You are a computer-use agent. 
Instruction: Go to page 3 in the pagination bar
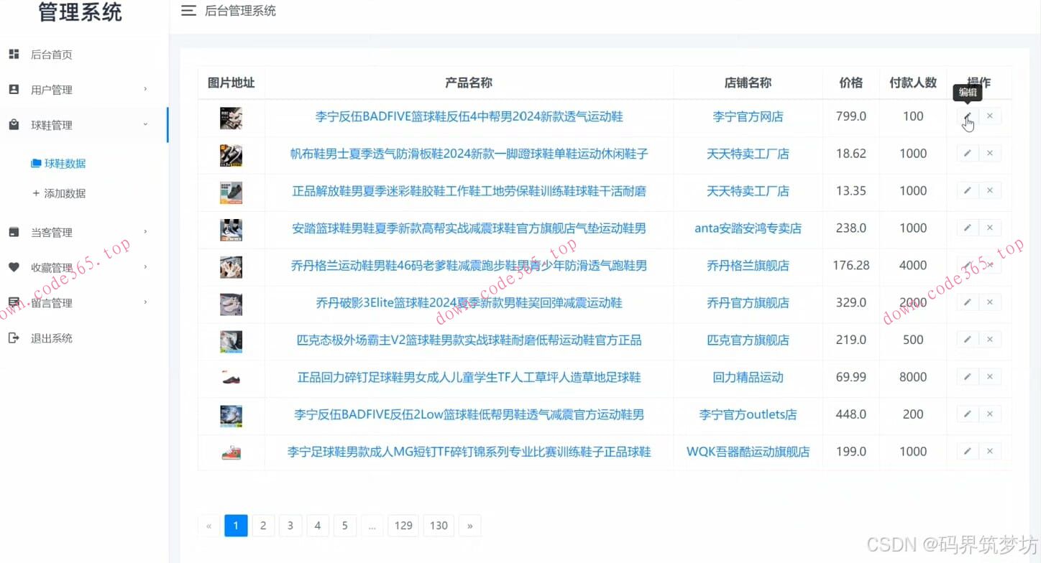[290, 525]
